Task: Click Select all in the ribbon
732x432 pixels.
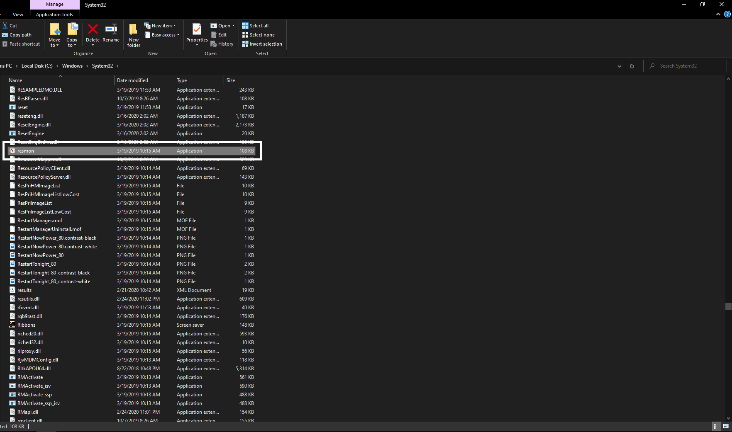Action: click(256, 25)
